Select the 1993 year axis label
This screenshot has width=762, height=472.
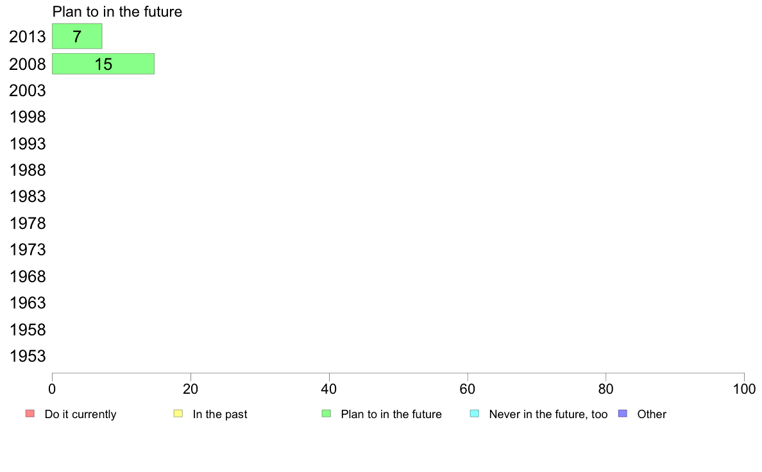click(28, 144)
